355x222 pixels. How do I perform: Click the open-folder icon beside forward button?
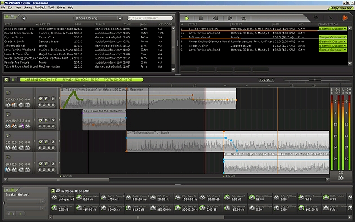coord(243,18)
